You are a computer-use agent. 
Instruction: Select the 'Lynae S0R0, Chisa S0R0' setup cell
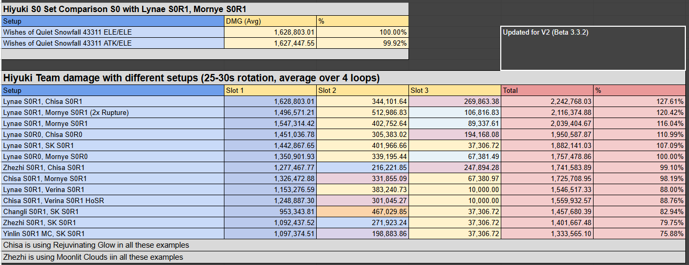coord(113,134)
